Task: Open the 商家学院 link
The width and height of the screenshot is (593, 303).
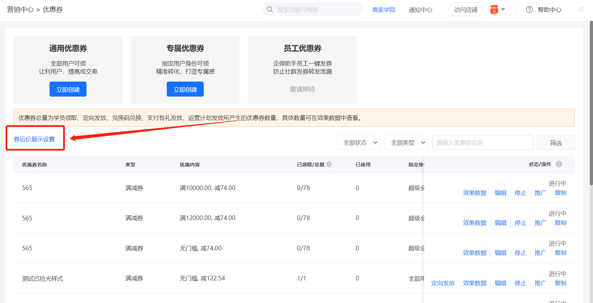Action: tap(384, 10)
